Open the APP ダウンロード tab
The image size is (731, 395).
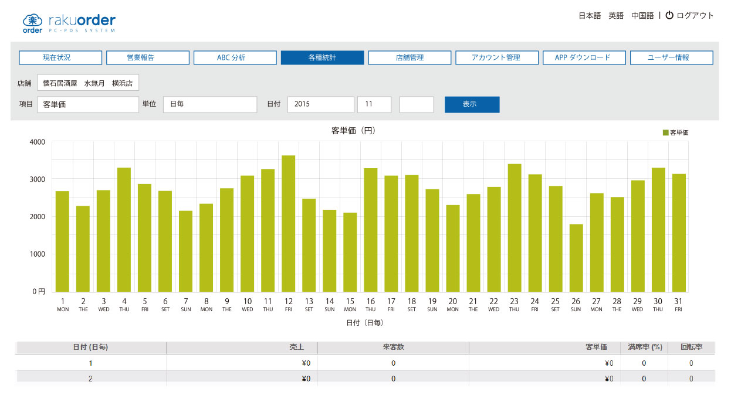click(584, 57)
